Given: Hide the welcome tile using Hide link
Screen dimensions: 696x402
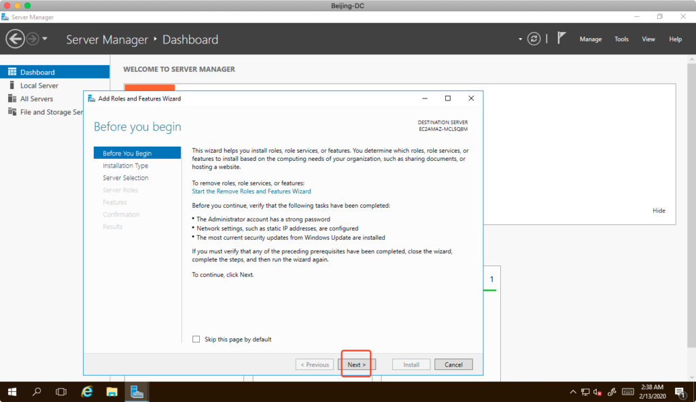Looking at the screenshot, I should tap(659, 211).
